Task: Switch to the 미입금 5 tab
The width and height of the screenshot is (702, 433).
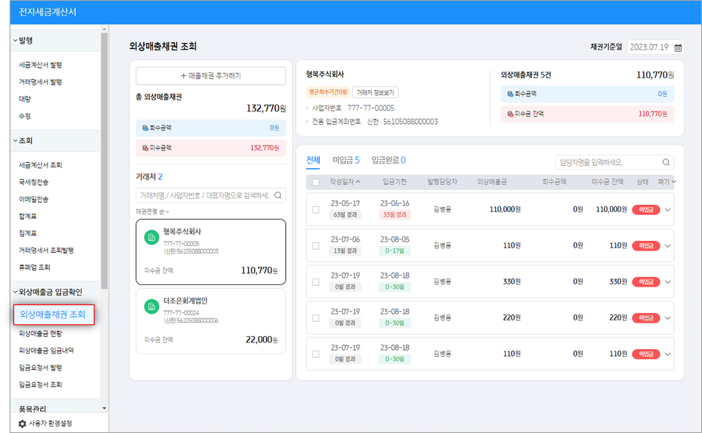Action: click(x=346, y=160)
